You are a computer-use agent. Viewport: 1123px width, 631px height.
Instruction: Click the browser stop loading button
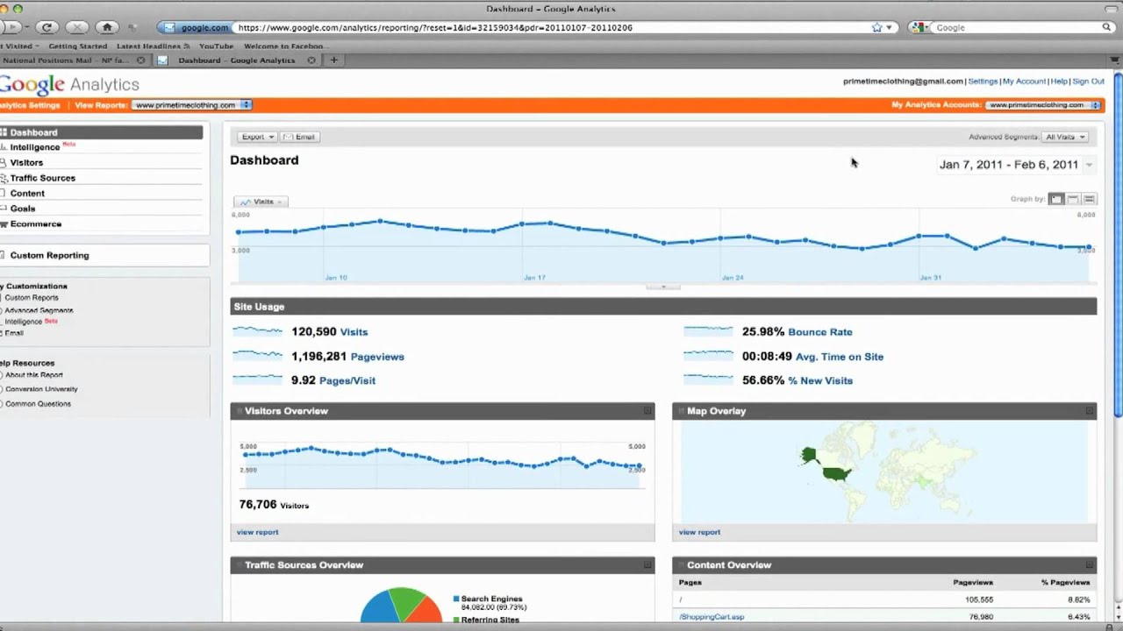[x=77, y=27]
